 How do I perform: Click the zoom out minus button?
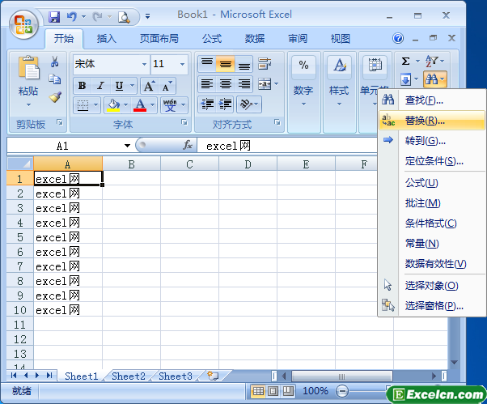342,391
